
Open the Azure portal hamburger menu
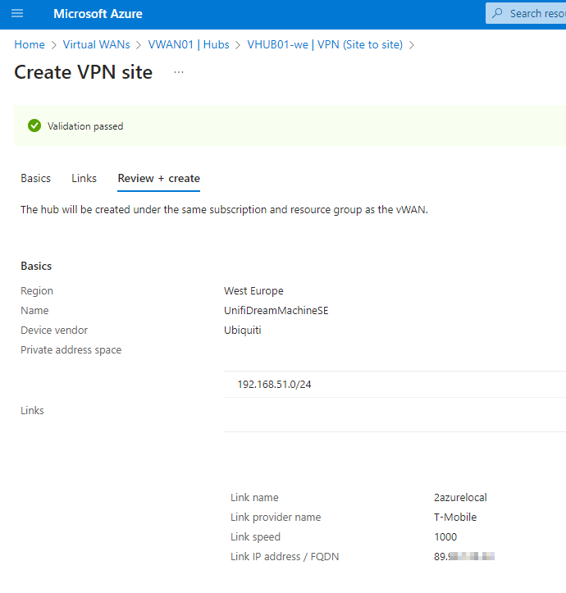pos(17,14)
